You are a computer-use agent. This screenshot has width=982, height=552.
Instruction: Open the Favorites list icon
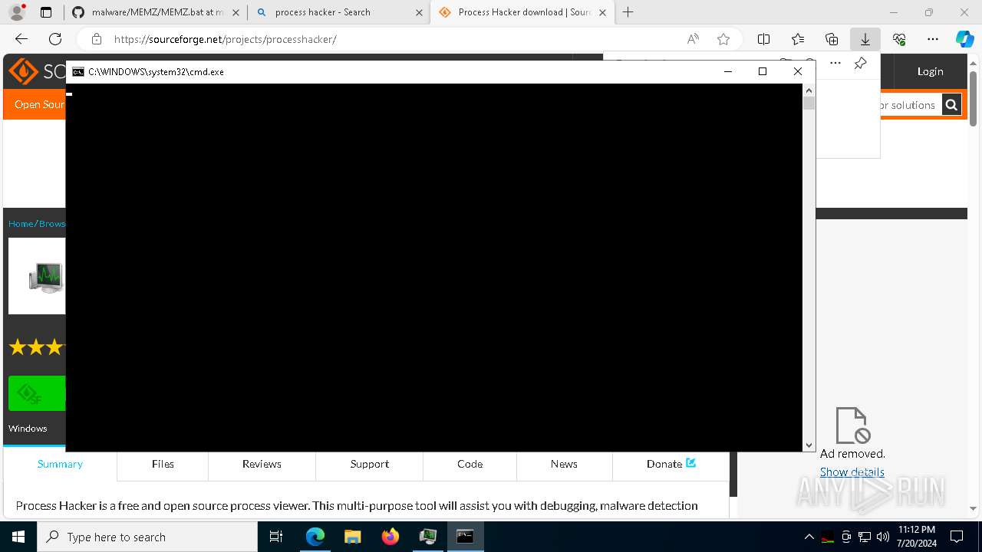[x=798, y=39]
